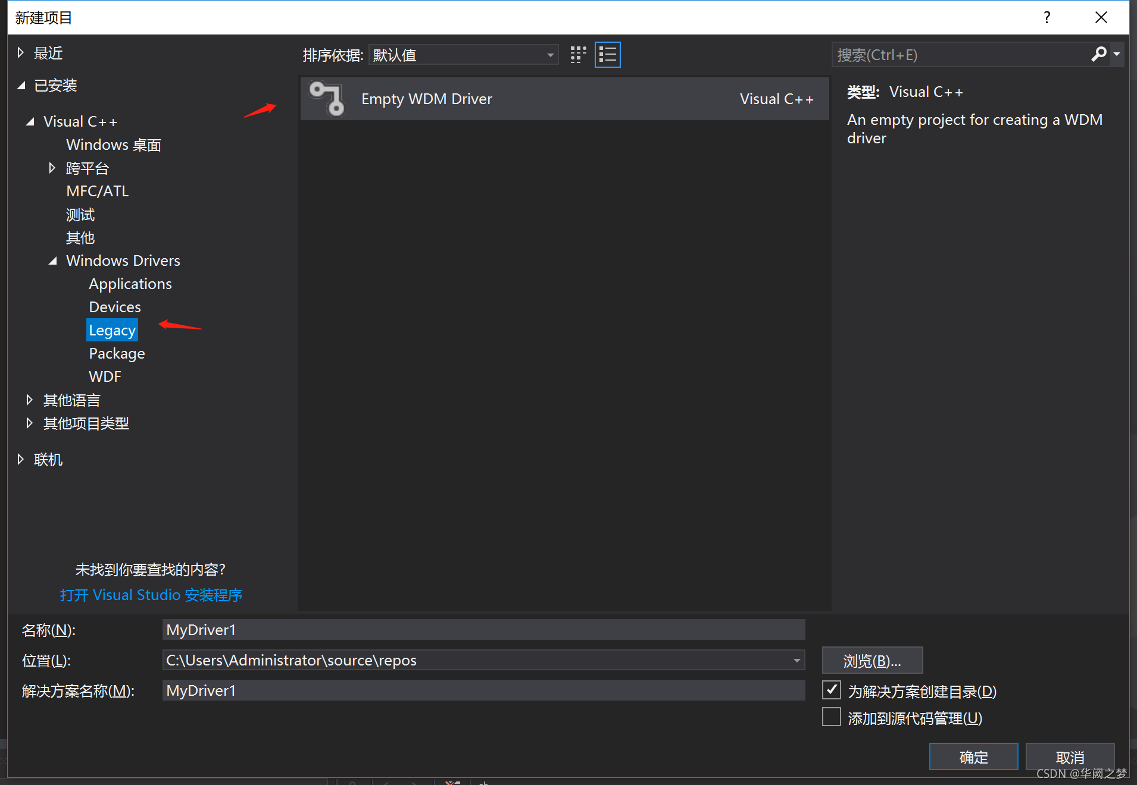Screen dimensions: 1137x785
Task: Click the 其他语言 tree label
Action: pyautogui.click(x=72, y=400)
